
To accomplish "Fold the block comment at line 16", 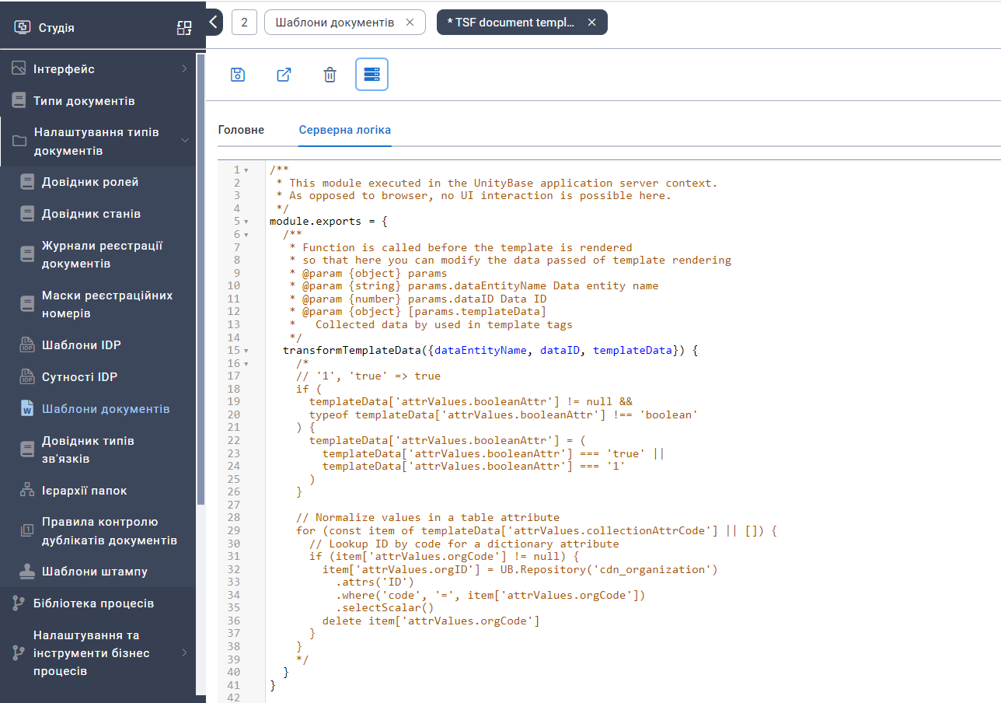I will coord(246,363).
